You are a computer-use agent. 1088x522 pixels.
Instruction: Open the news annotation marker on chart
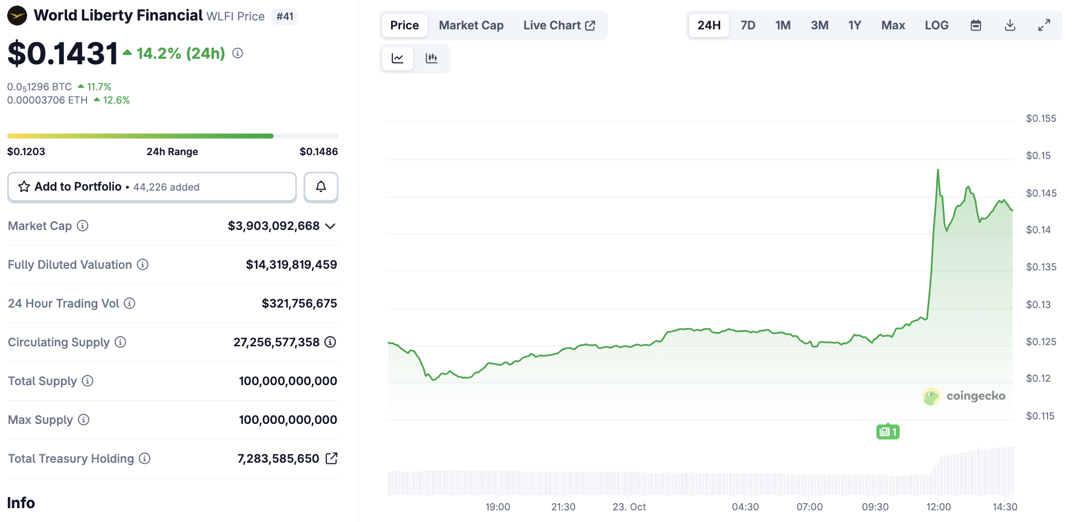coord(888,431)
